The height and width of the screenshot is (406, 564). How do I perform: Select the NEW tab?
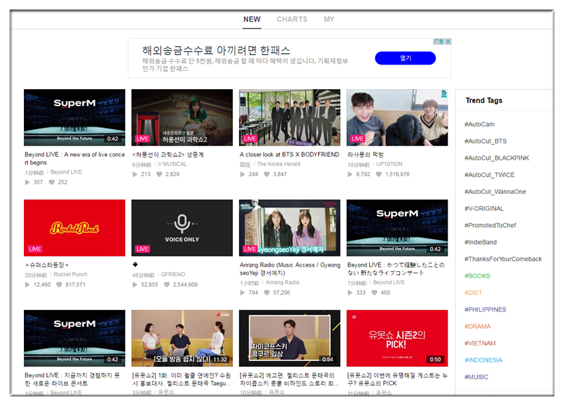[x=252, y=19]
